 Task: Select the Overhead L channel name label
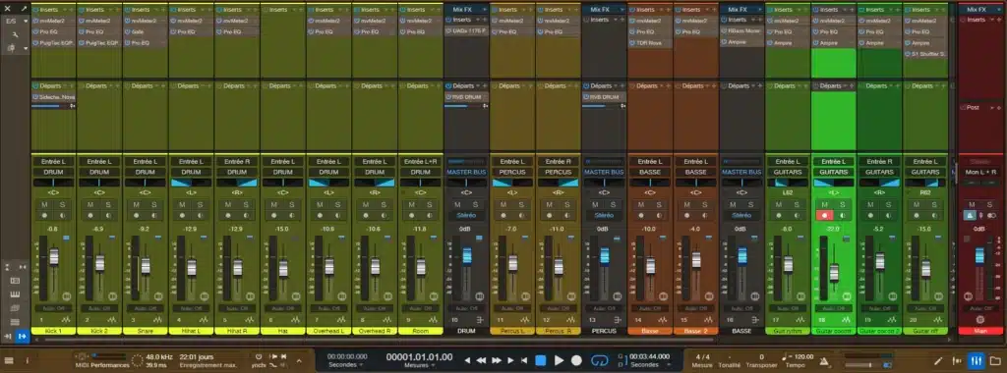coord(328,331)
